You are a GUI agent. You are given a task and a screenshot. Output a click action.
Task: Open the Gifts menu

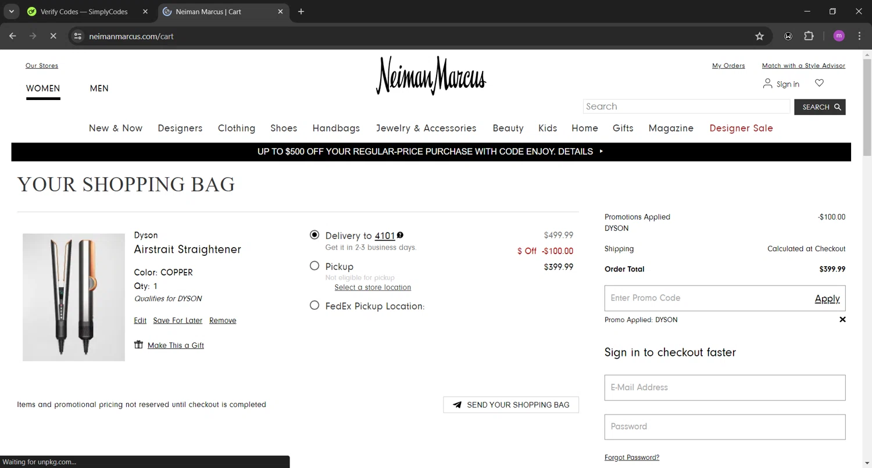tap(623, 128)
